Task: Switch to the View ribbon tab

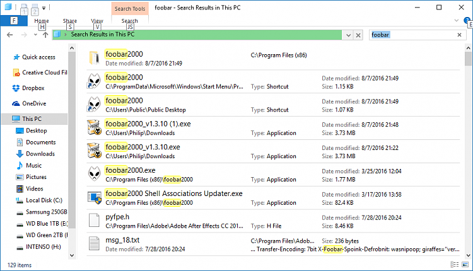Action: 97,21
